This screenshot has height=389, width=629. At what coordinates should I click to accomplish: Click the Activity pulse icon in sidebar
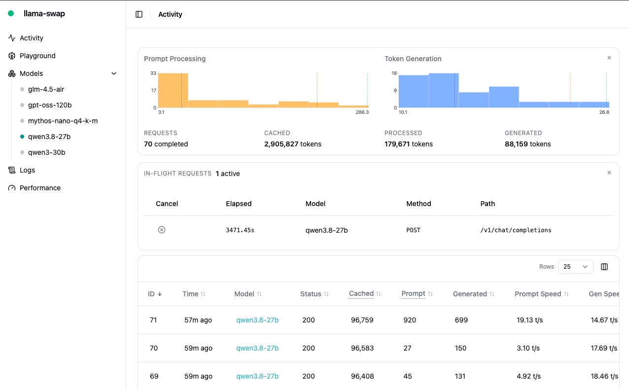[x=12, y=38]
